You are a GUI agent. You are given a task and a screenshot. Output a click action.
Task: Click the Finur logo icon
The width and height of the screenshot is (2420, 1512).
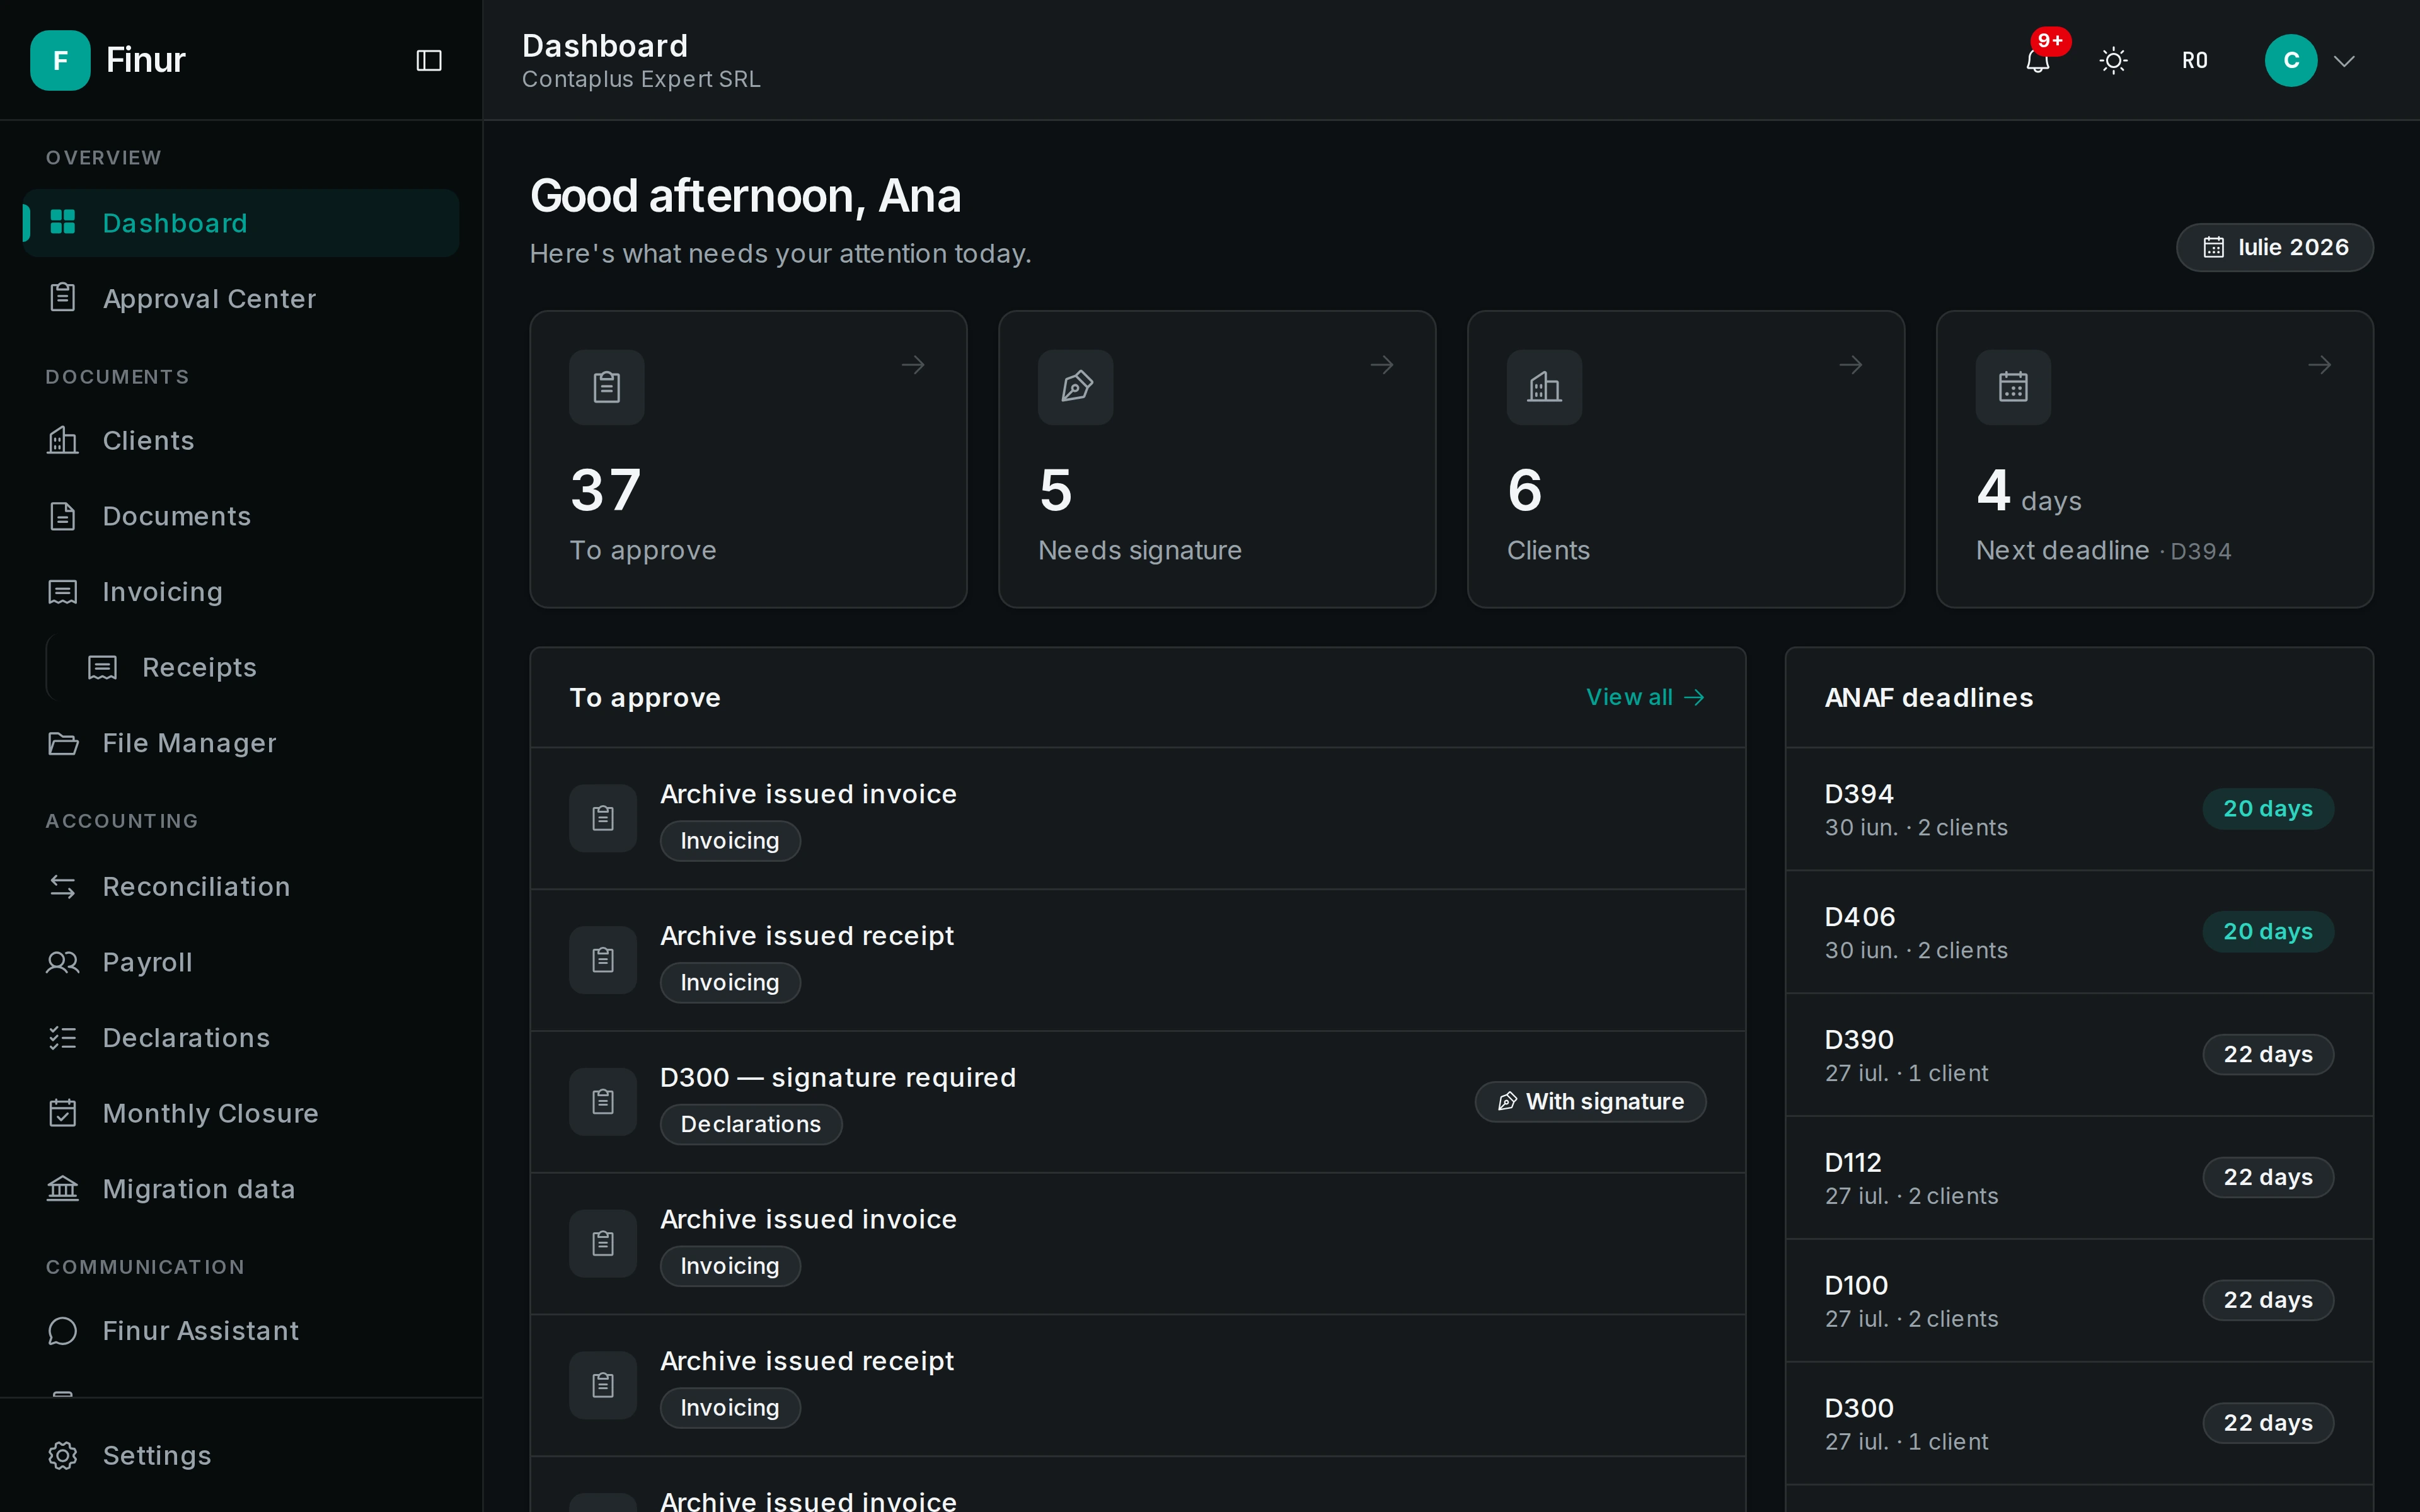pyautogui.click(x=60, y=60)
